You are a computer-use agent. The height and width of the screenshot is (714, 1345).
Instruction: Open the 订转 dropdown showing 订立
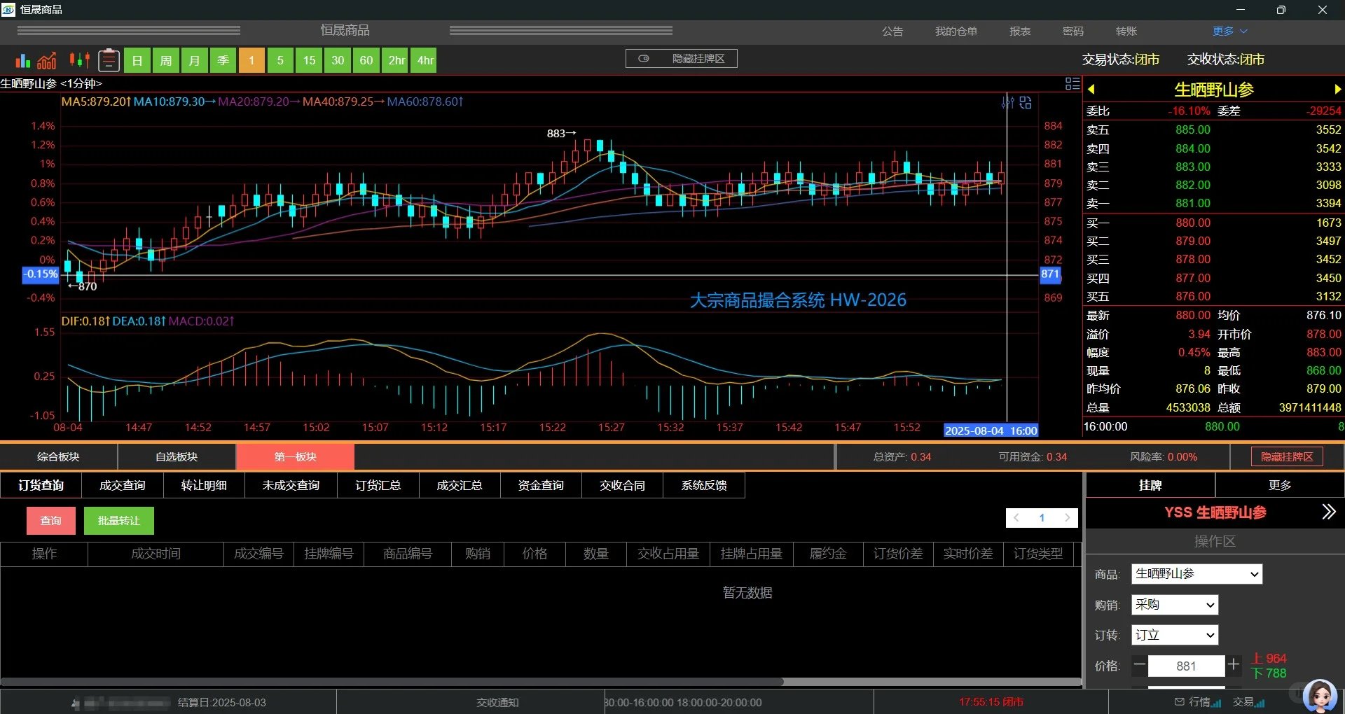tap(1175, 635)
